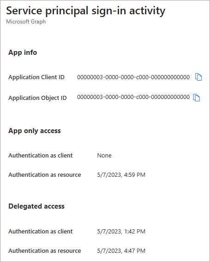This screenshot has height=262, width=210.
Task: Click Delegated Authentication as client label
Action: tap(40, 232)
